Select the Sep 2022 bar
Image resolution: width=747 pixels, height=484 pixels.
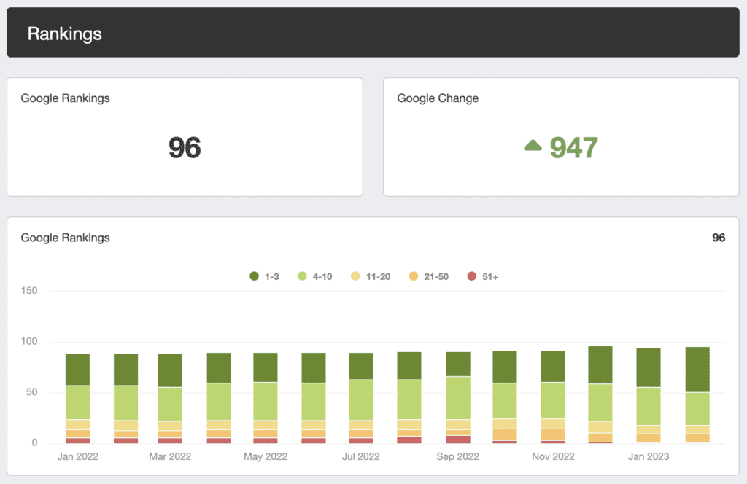pyautogui.click(x=458, y=397)
